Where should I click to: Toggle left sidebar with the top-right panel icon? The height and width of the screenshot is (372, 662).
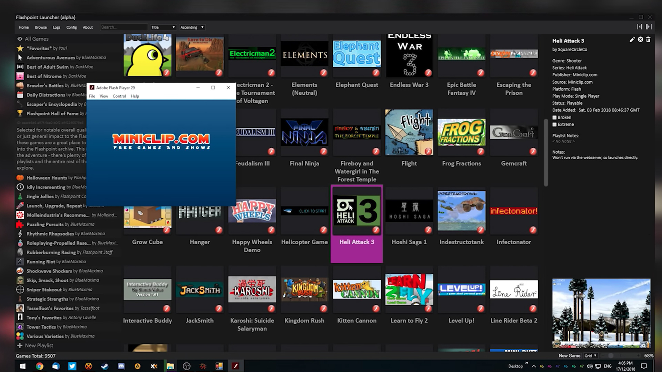click(639, 27)
